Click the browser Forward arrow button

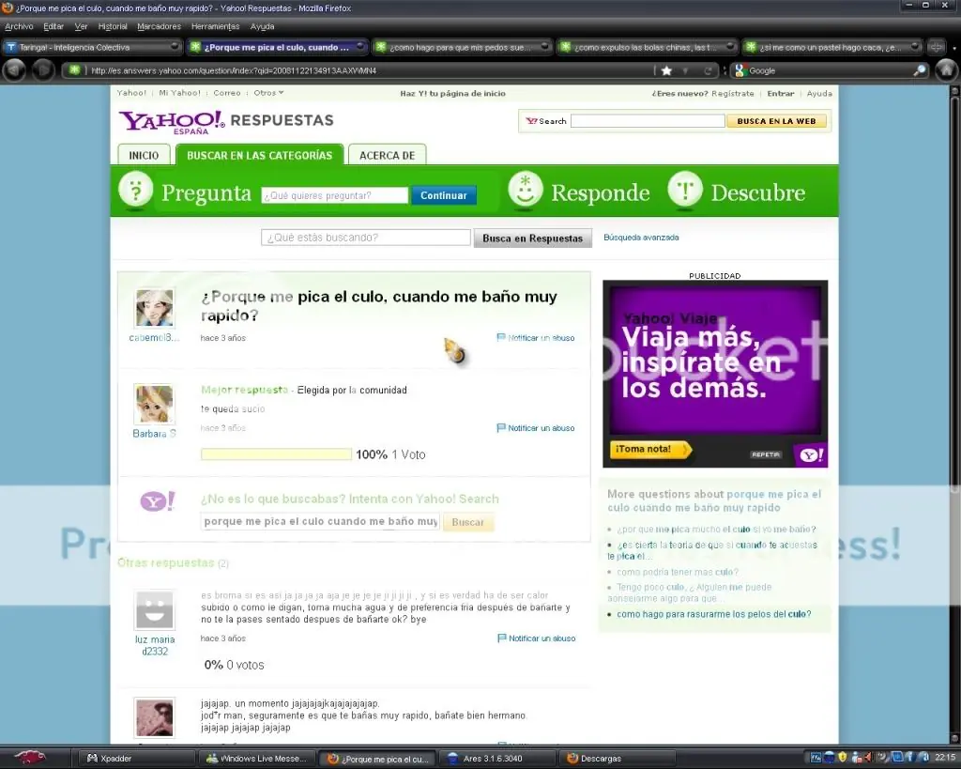click(x=43, y=69)
